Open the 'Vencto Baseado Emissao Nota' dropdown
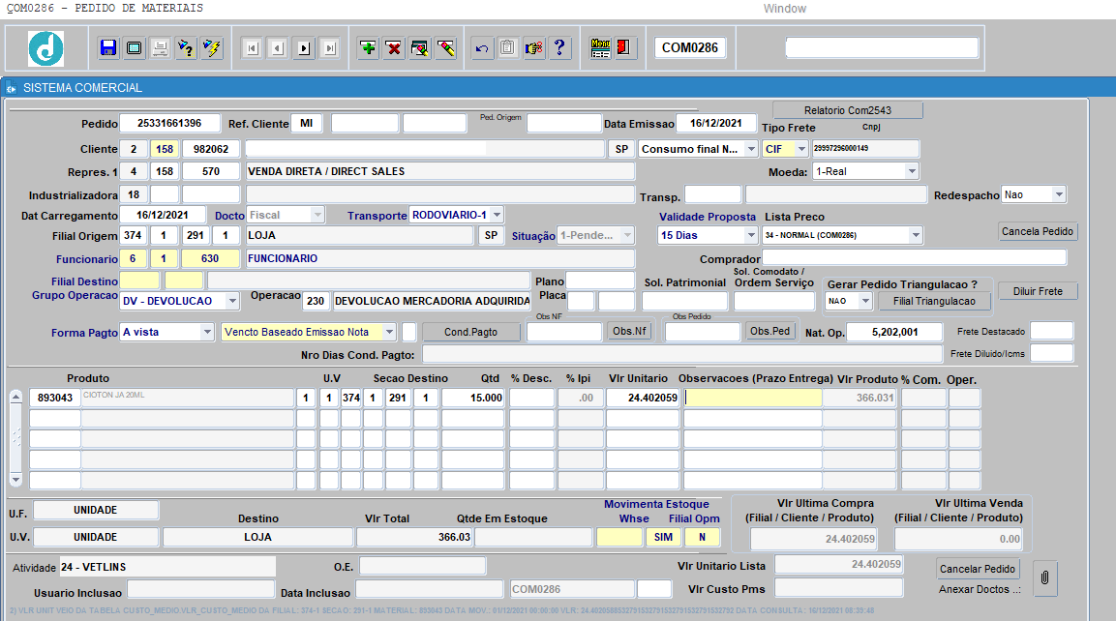The image size is (1116, 621). click(389, 332)
